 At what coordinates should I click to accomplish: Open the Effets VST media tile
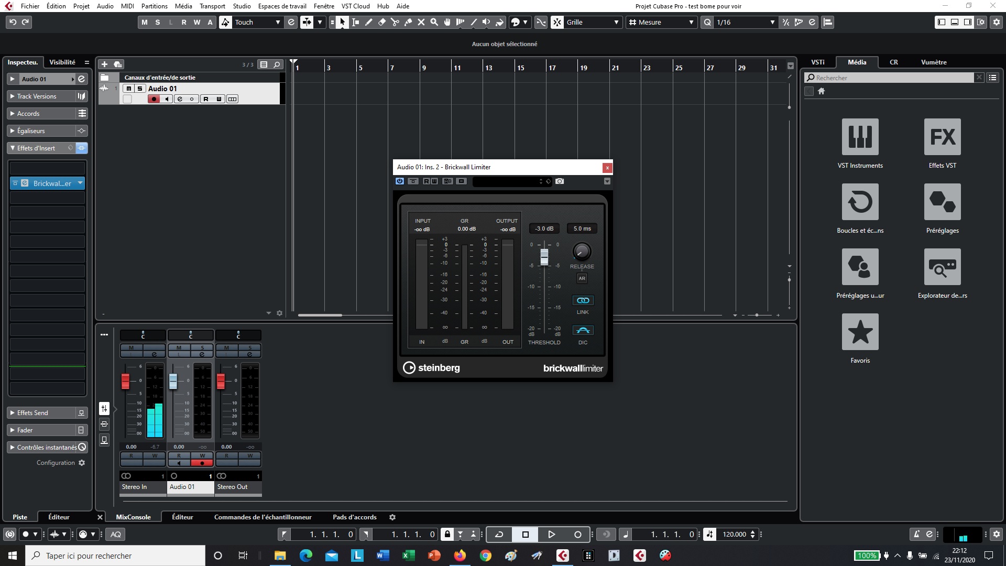pyautogui.click(x=942, y=137)
